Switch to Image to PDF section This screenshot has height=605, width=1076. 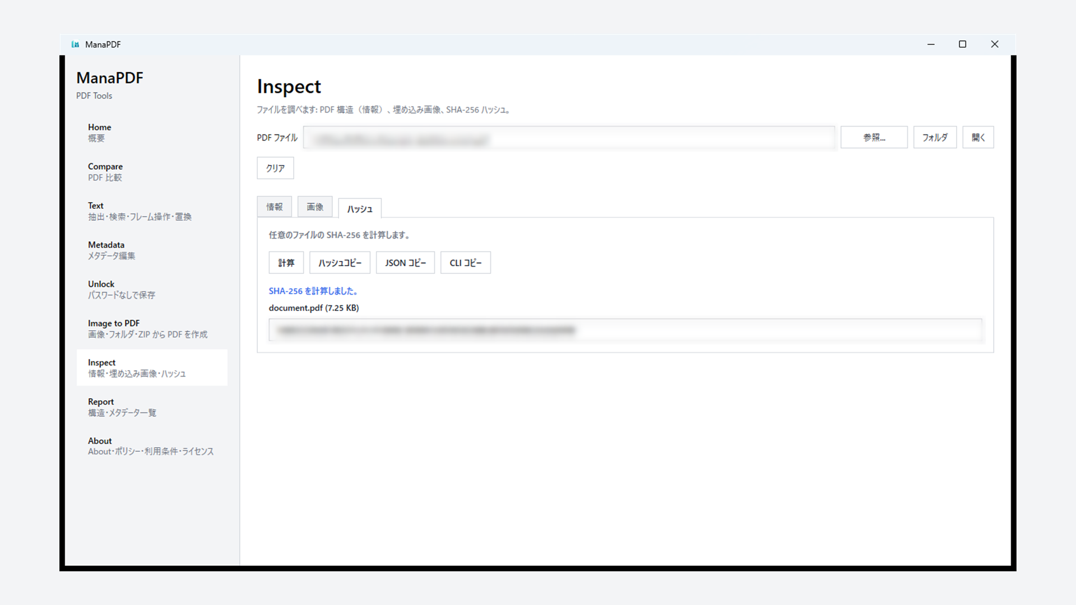[152, 328]
